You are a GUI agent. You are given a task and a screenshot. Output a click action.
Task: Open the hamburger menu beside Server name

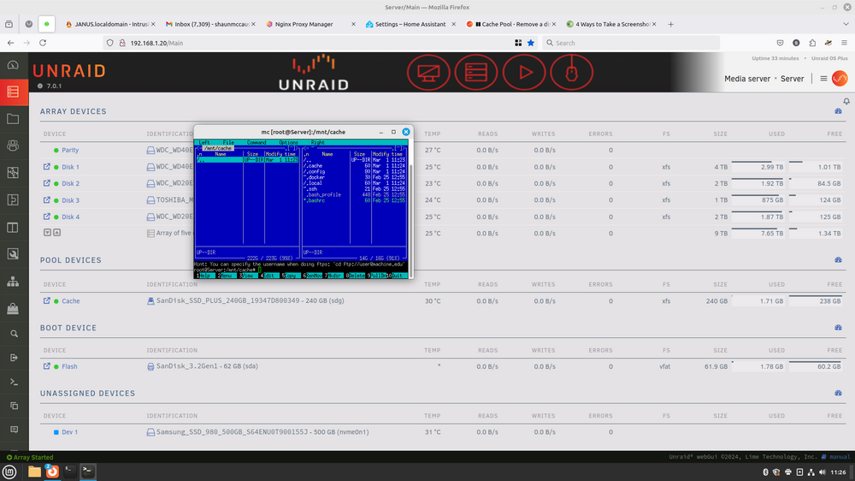click(823, 79)
